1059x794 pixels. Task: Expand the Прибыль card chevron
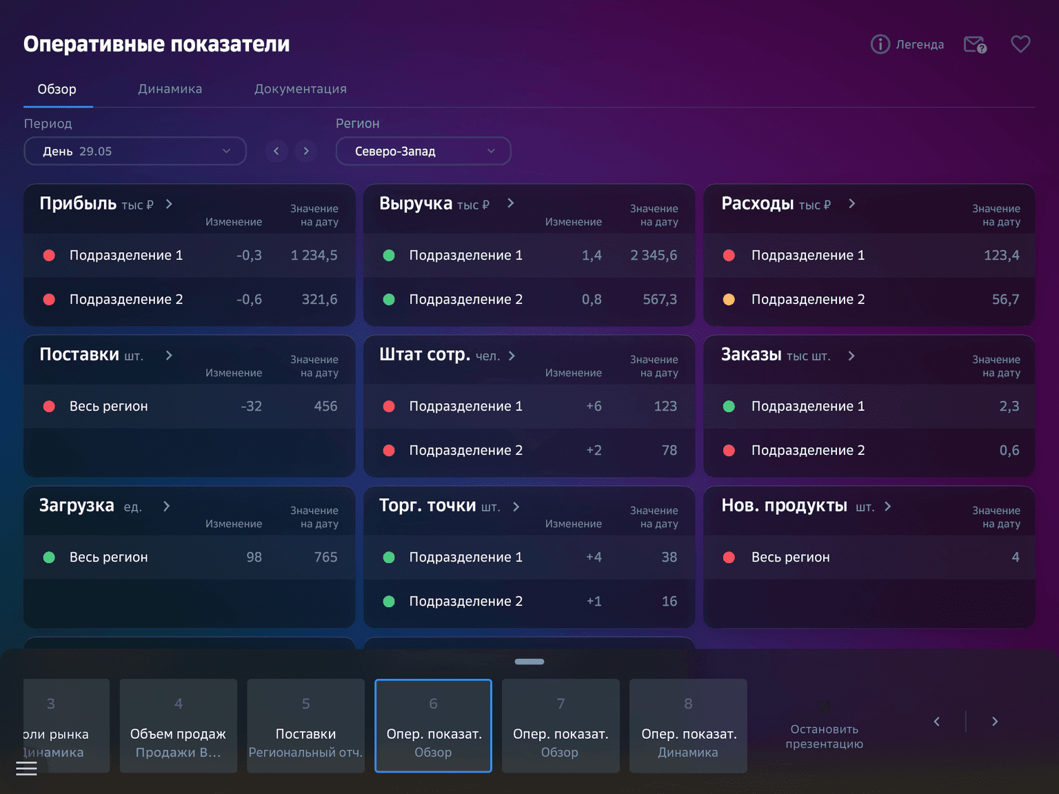pos(169,204)
